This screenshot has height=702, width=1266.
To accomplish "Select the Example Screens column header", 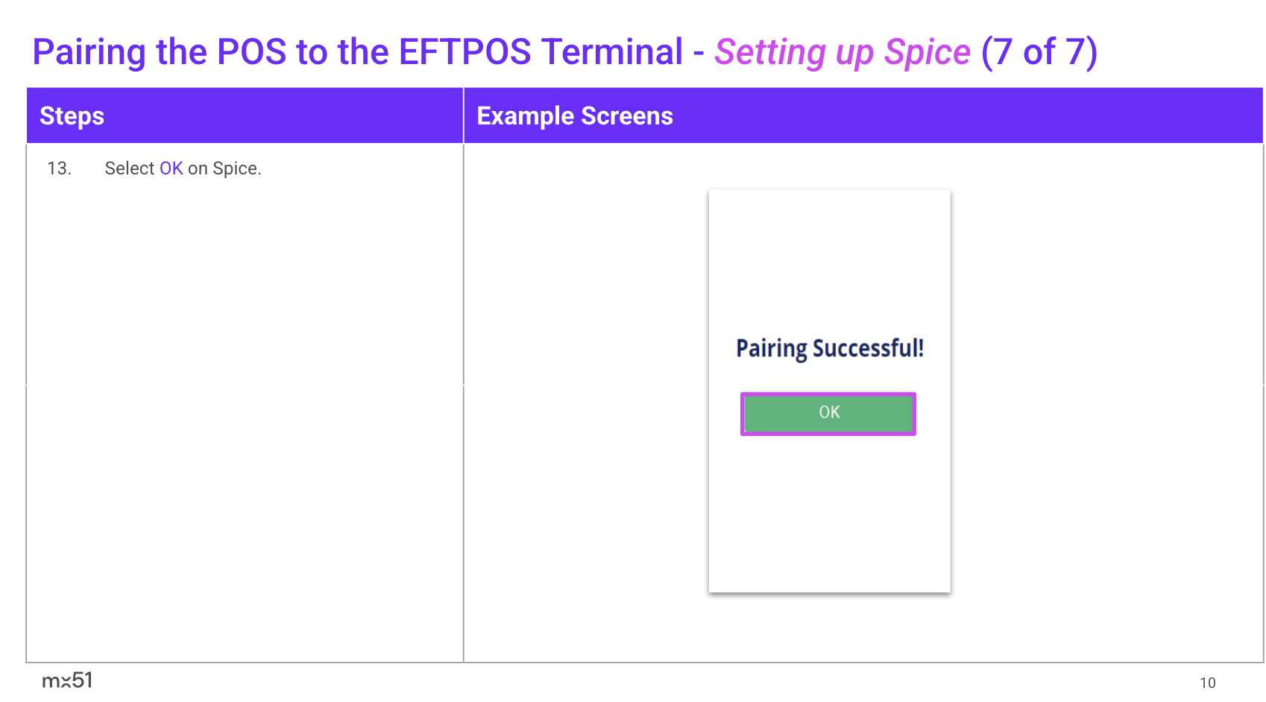I will (574, 116).
